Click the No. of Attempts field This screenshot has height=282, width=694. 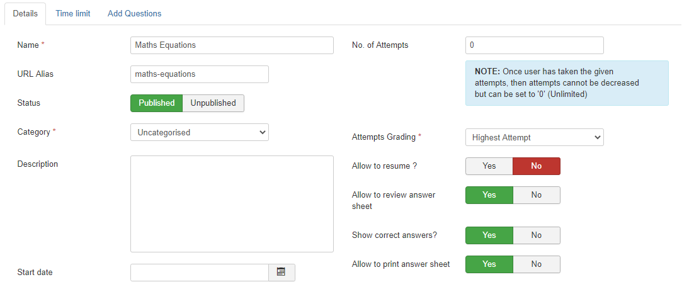(534, 45)
